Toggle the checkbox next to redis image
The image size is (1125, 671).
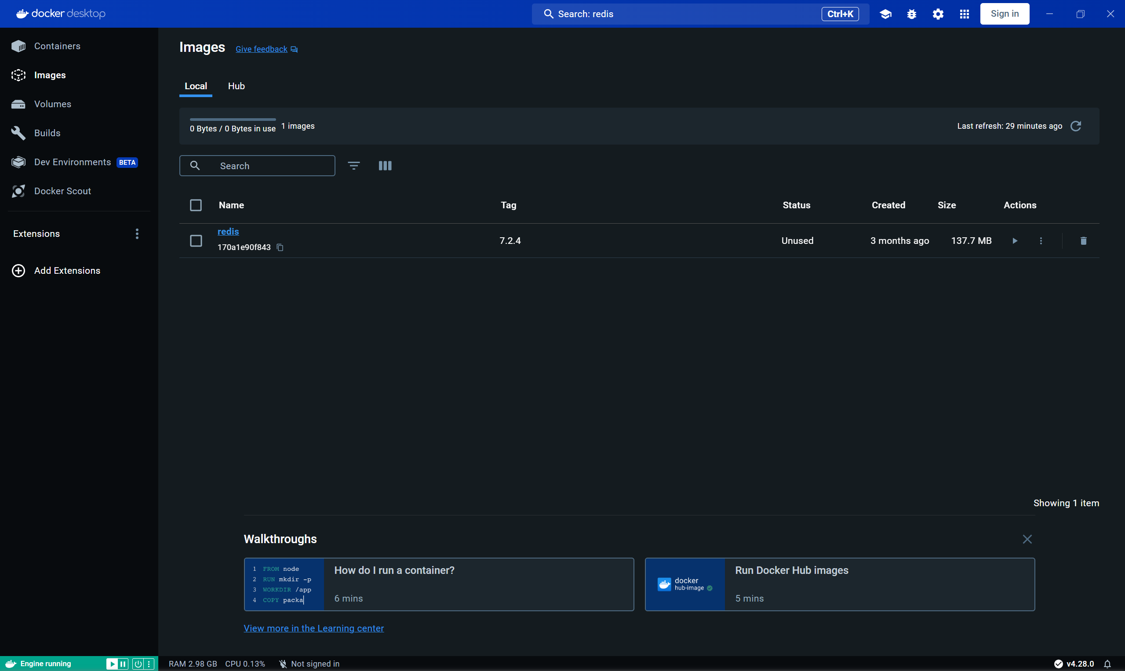(196, 240)
